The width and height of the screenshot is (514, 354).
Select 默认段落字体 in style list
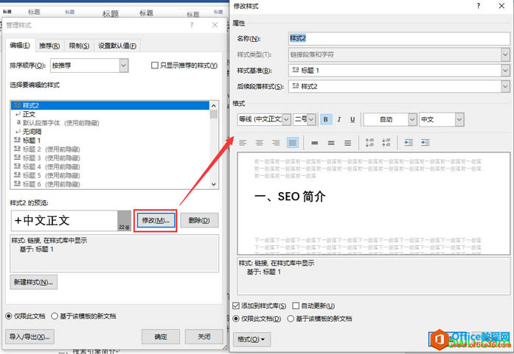click(110, 123)
